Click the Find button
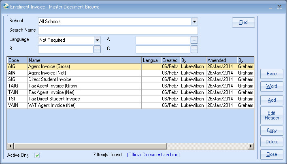287x164 pixels. tap(243, 22)
